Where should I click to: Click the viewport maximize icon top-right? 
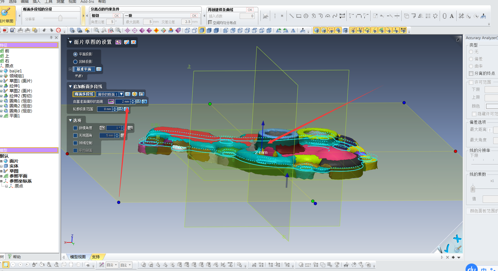click(458, 39)
